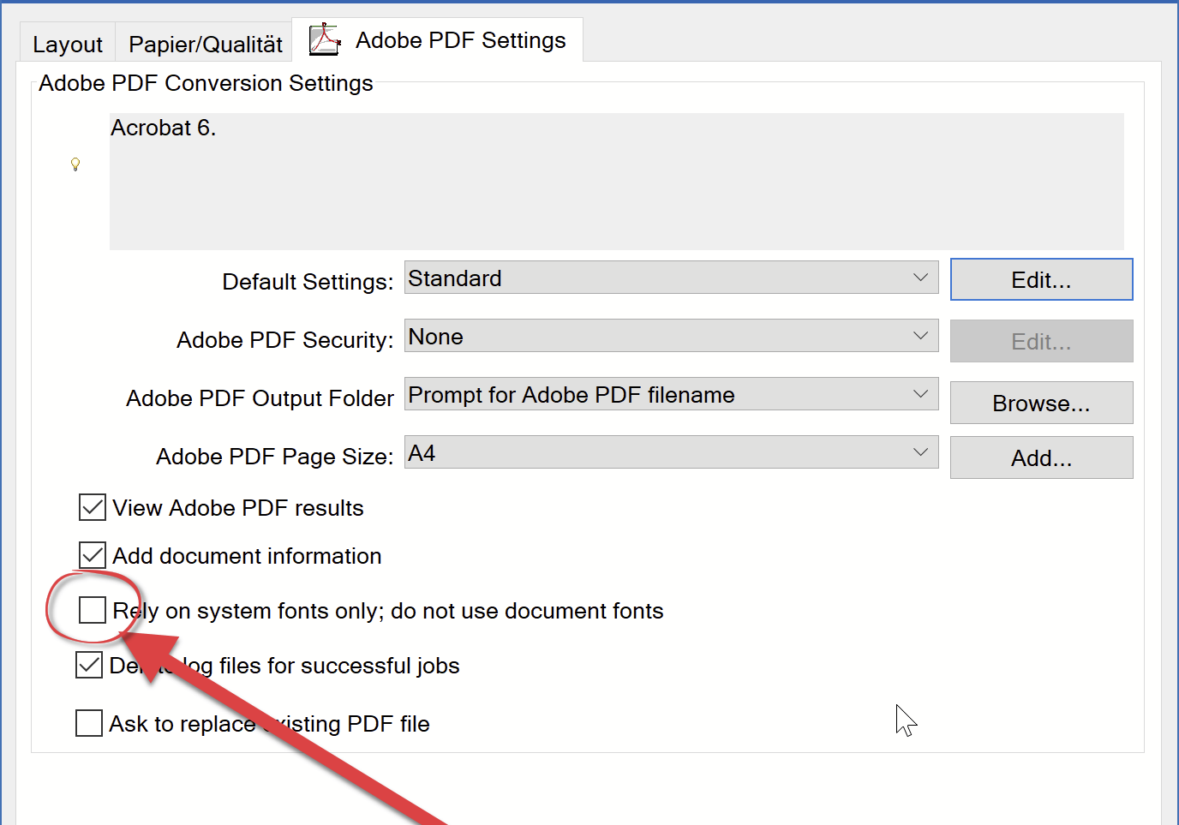1179x825 pixels.
Task: Click Edit button for Default Settings
Action: pyautogui.click(x=1041, y=280)
